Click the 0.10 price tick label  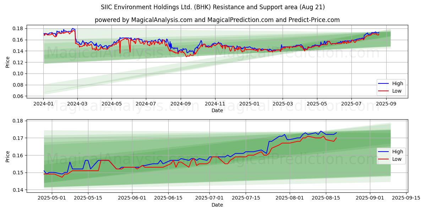[18, 74]
